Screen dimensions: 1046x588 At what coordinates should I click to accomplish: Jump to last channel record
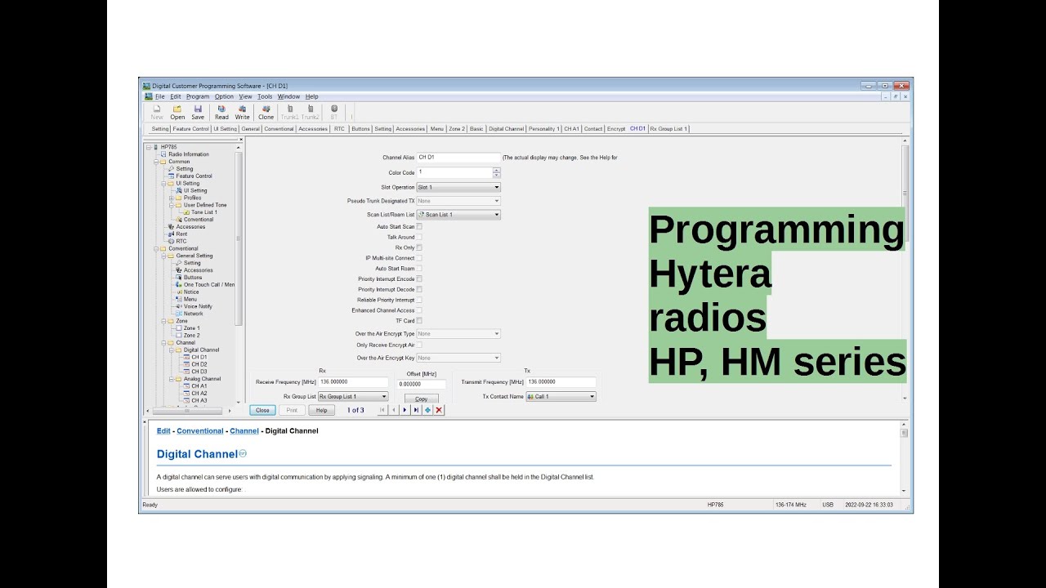416,410
